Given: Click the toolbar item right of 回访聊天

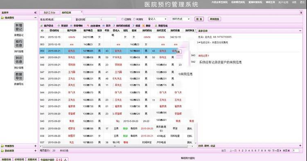Looking at the screenshot, I should [x=106, y=26].
